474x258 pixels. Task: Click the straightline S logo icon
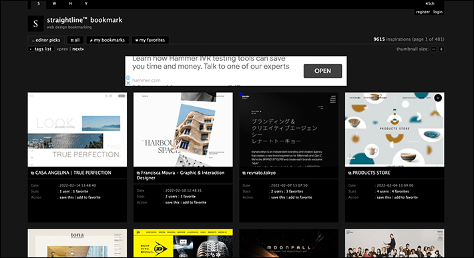coord(35,23)
